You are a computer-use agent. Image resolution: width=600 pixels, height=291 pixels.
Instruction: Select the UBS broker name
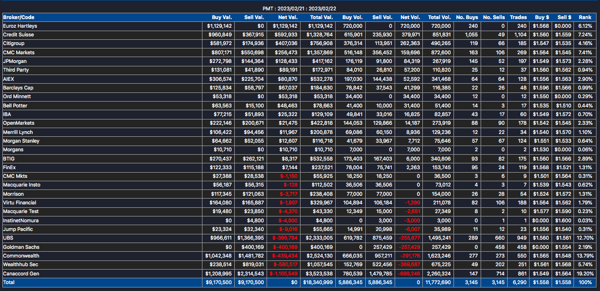click(7, 238)
